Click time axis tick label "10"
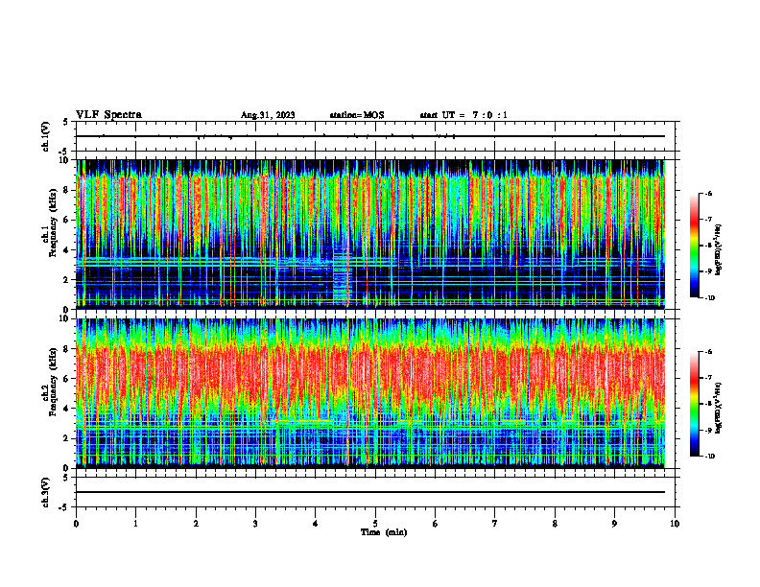760x587 pixels. [675, 524]
